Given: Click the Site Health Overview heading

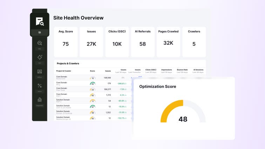Looking at the screenshot, I should coord(79,18).
